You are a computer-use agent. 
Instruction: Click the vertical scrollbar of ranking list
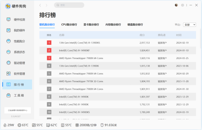coord(201,39)
